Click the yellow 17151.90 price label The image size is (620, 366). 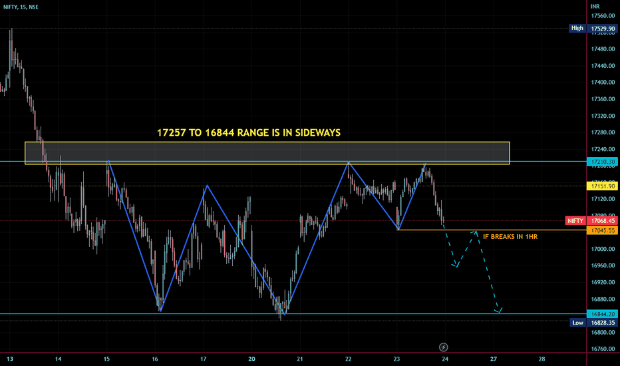[x=603, y=186]
